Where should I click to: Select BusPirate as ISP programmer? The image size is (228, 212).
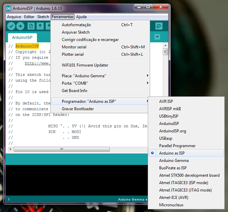click(x=186, y=168)
